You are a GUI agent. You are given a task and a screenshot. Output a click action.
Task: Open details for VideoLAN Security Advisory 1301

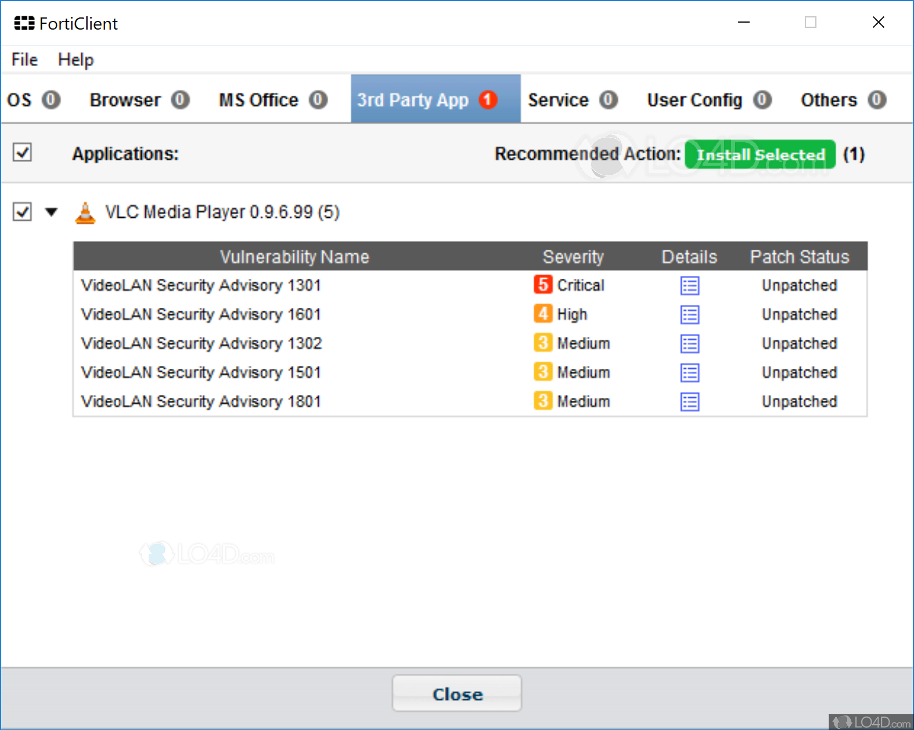[689, 286]
